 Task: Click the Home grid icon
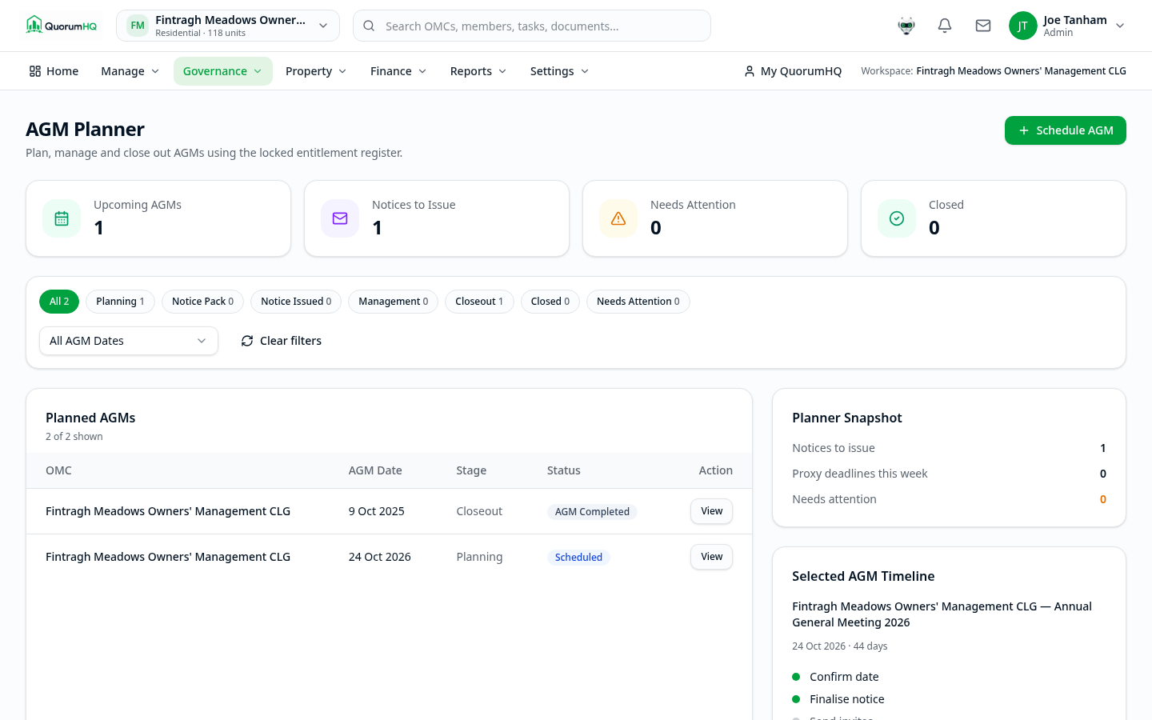coord(35,71)
